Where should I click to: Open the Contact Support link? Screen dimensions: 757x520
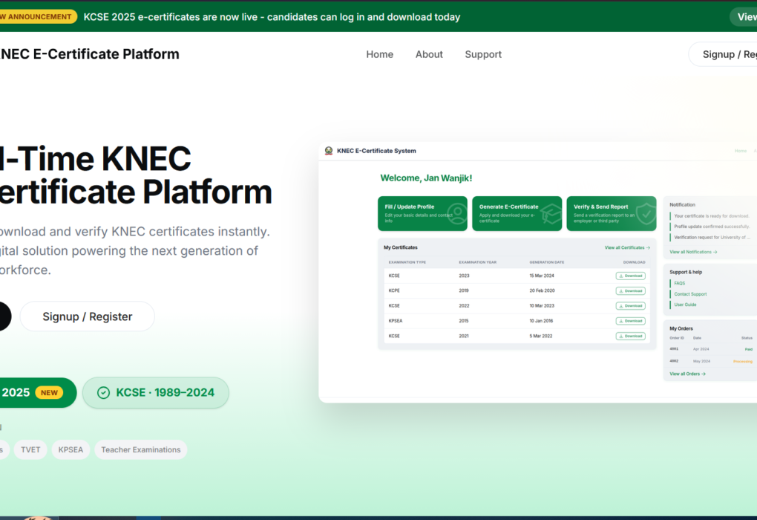pos(690,294)
